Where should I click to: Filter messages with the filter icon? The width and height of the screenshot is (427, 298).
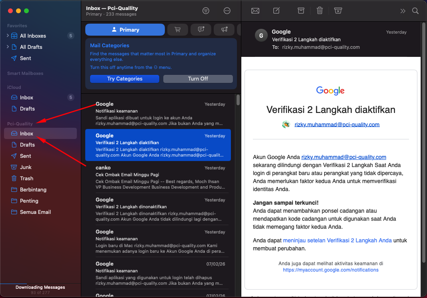pos(206,11)
